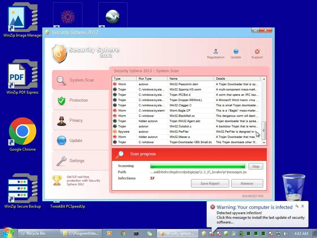Click the volume speaker tray icon
Screen dimensions: 317x238
pos(285,234)
